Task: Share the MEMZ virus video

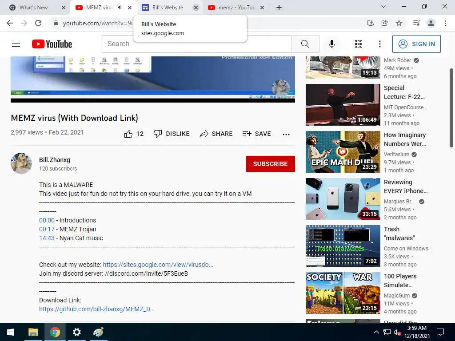Action: click(216, 134)
